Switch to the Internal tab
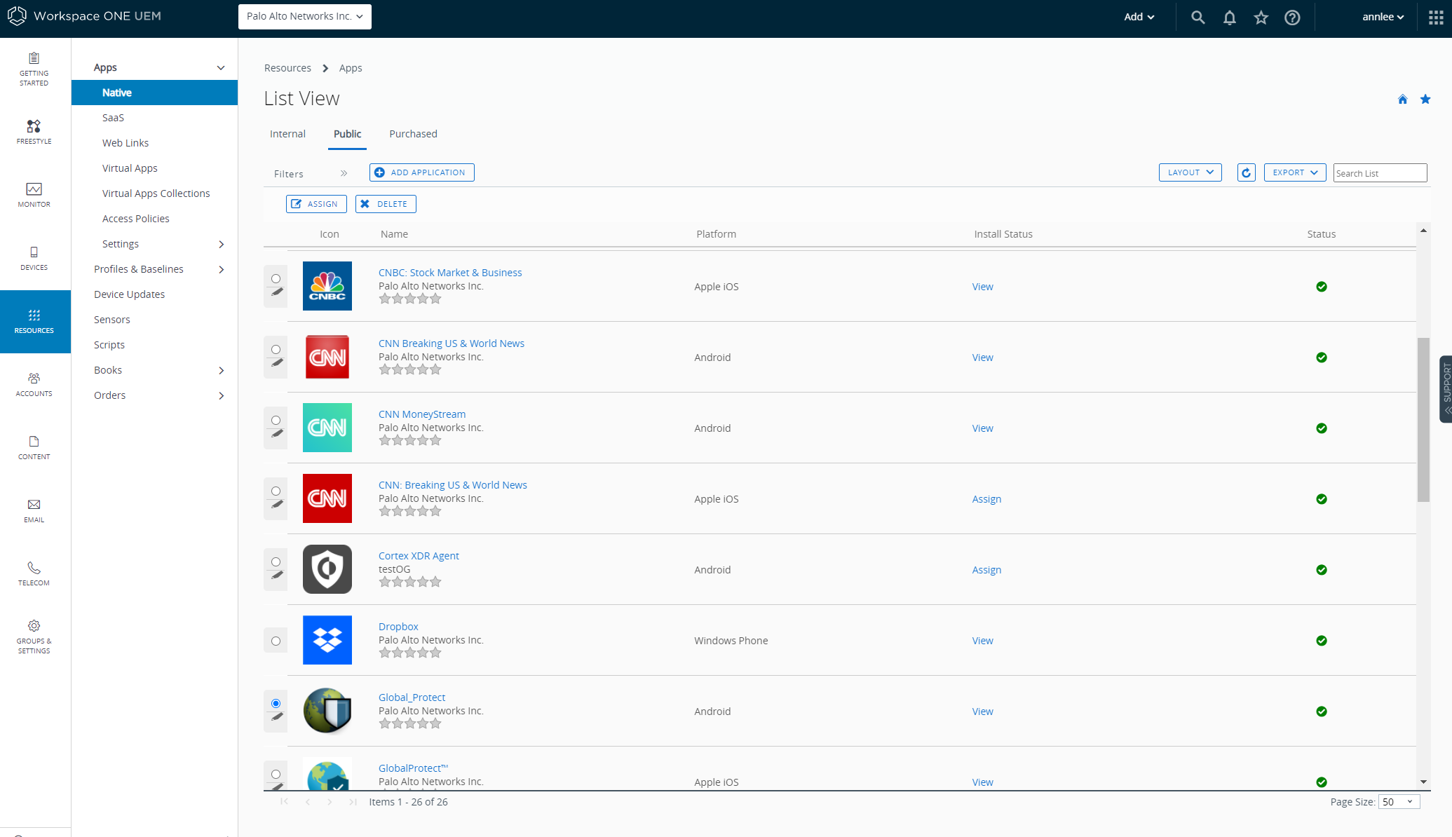Viewport: 1452px width, 837px height. (x=287, y=134)
